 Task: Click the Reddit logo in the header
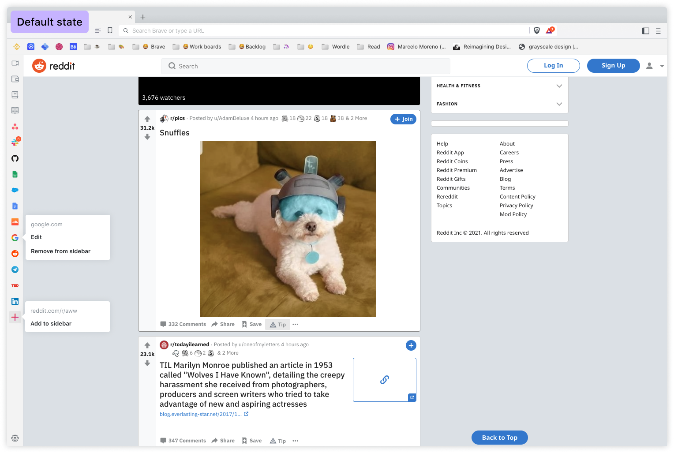pos(53,65)
